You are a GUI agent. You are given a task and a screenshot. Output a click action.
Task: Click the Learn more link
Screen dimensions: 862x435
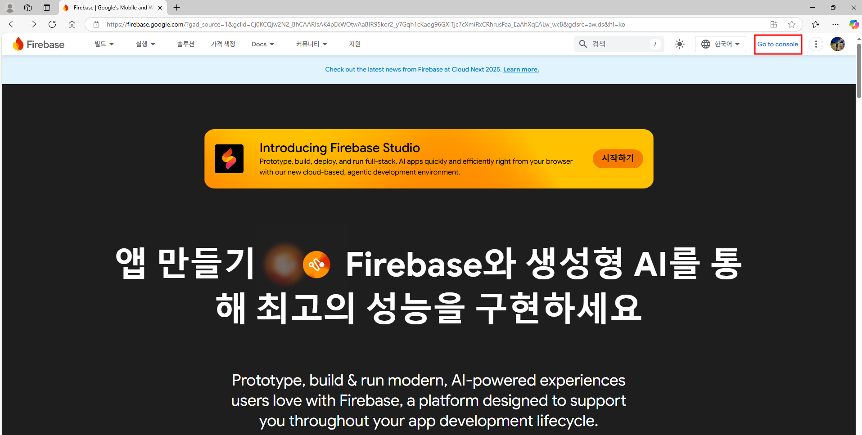[521, 69]
